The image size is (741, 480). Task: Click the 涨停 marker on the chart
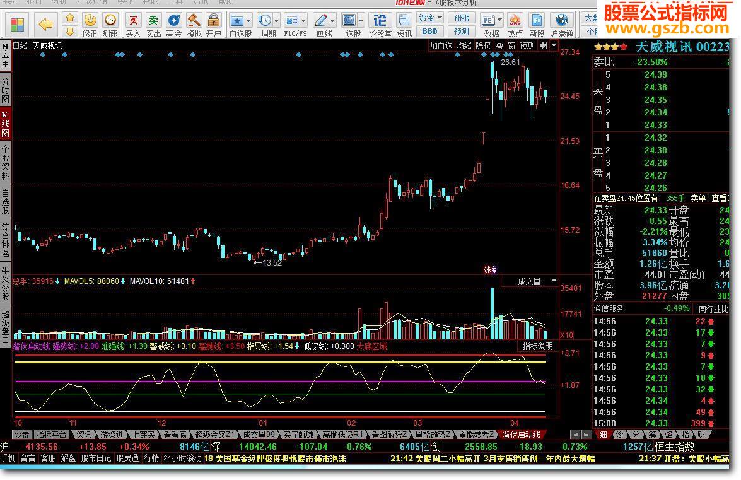pyautogui.click(x=490, y=270)
